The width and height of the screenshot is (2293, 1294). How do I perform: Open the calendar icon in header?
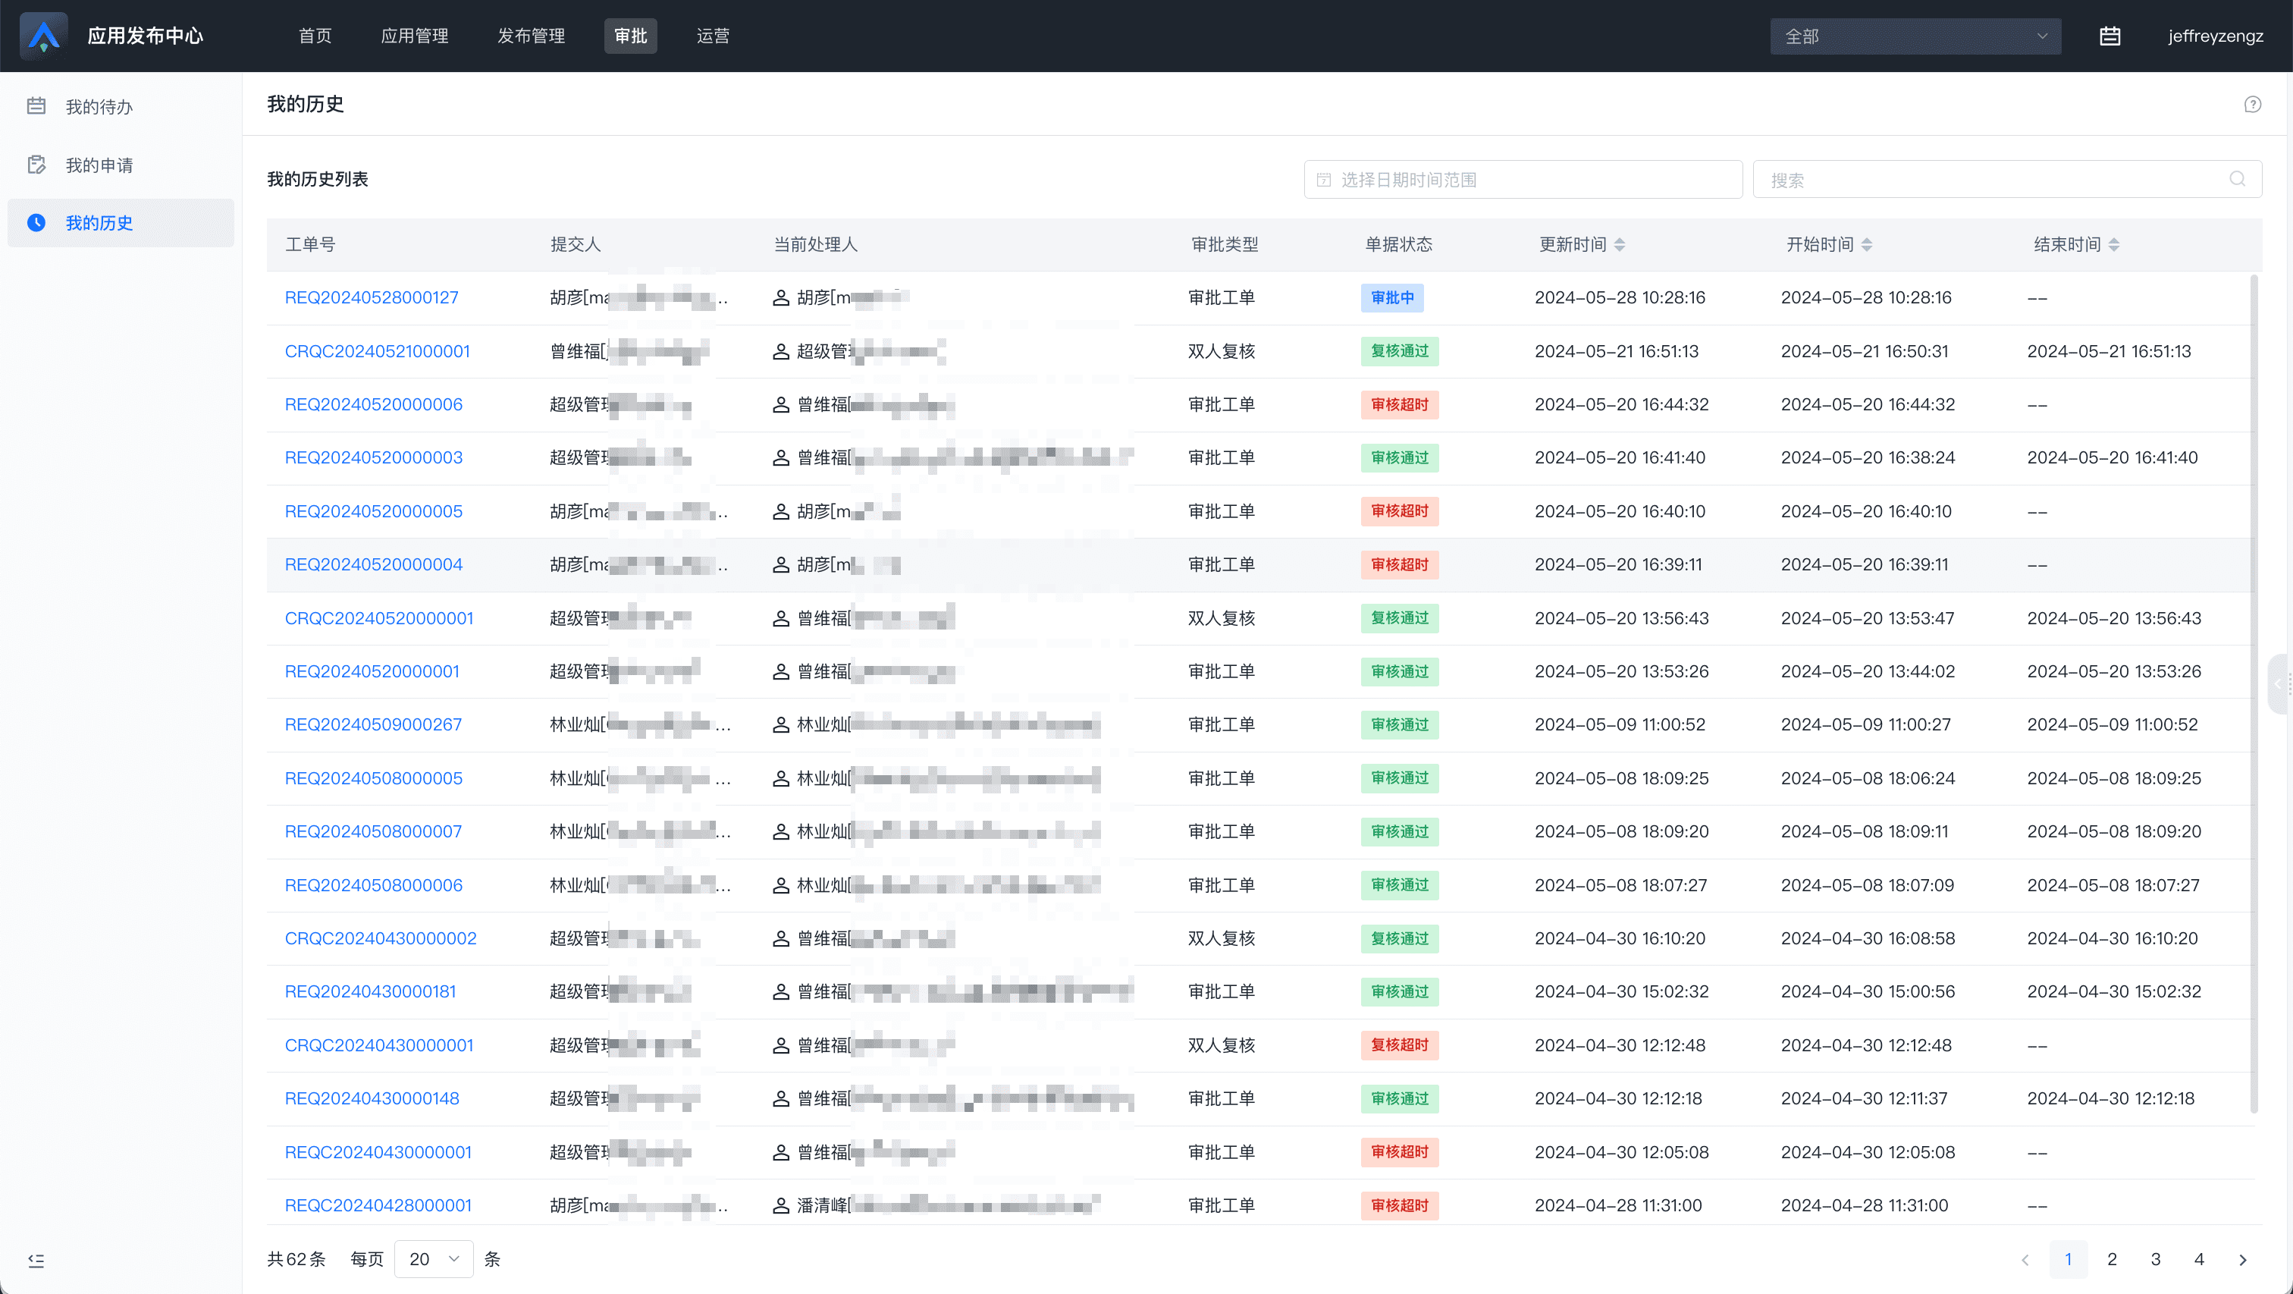(2109, 36)
